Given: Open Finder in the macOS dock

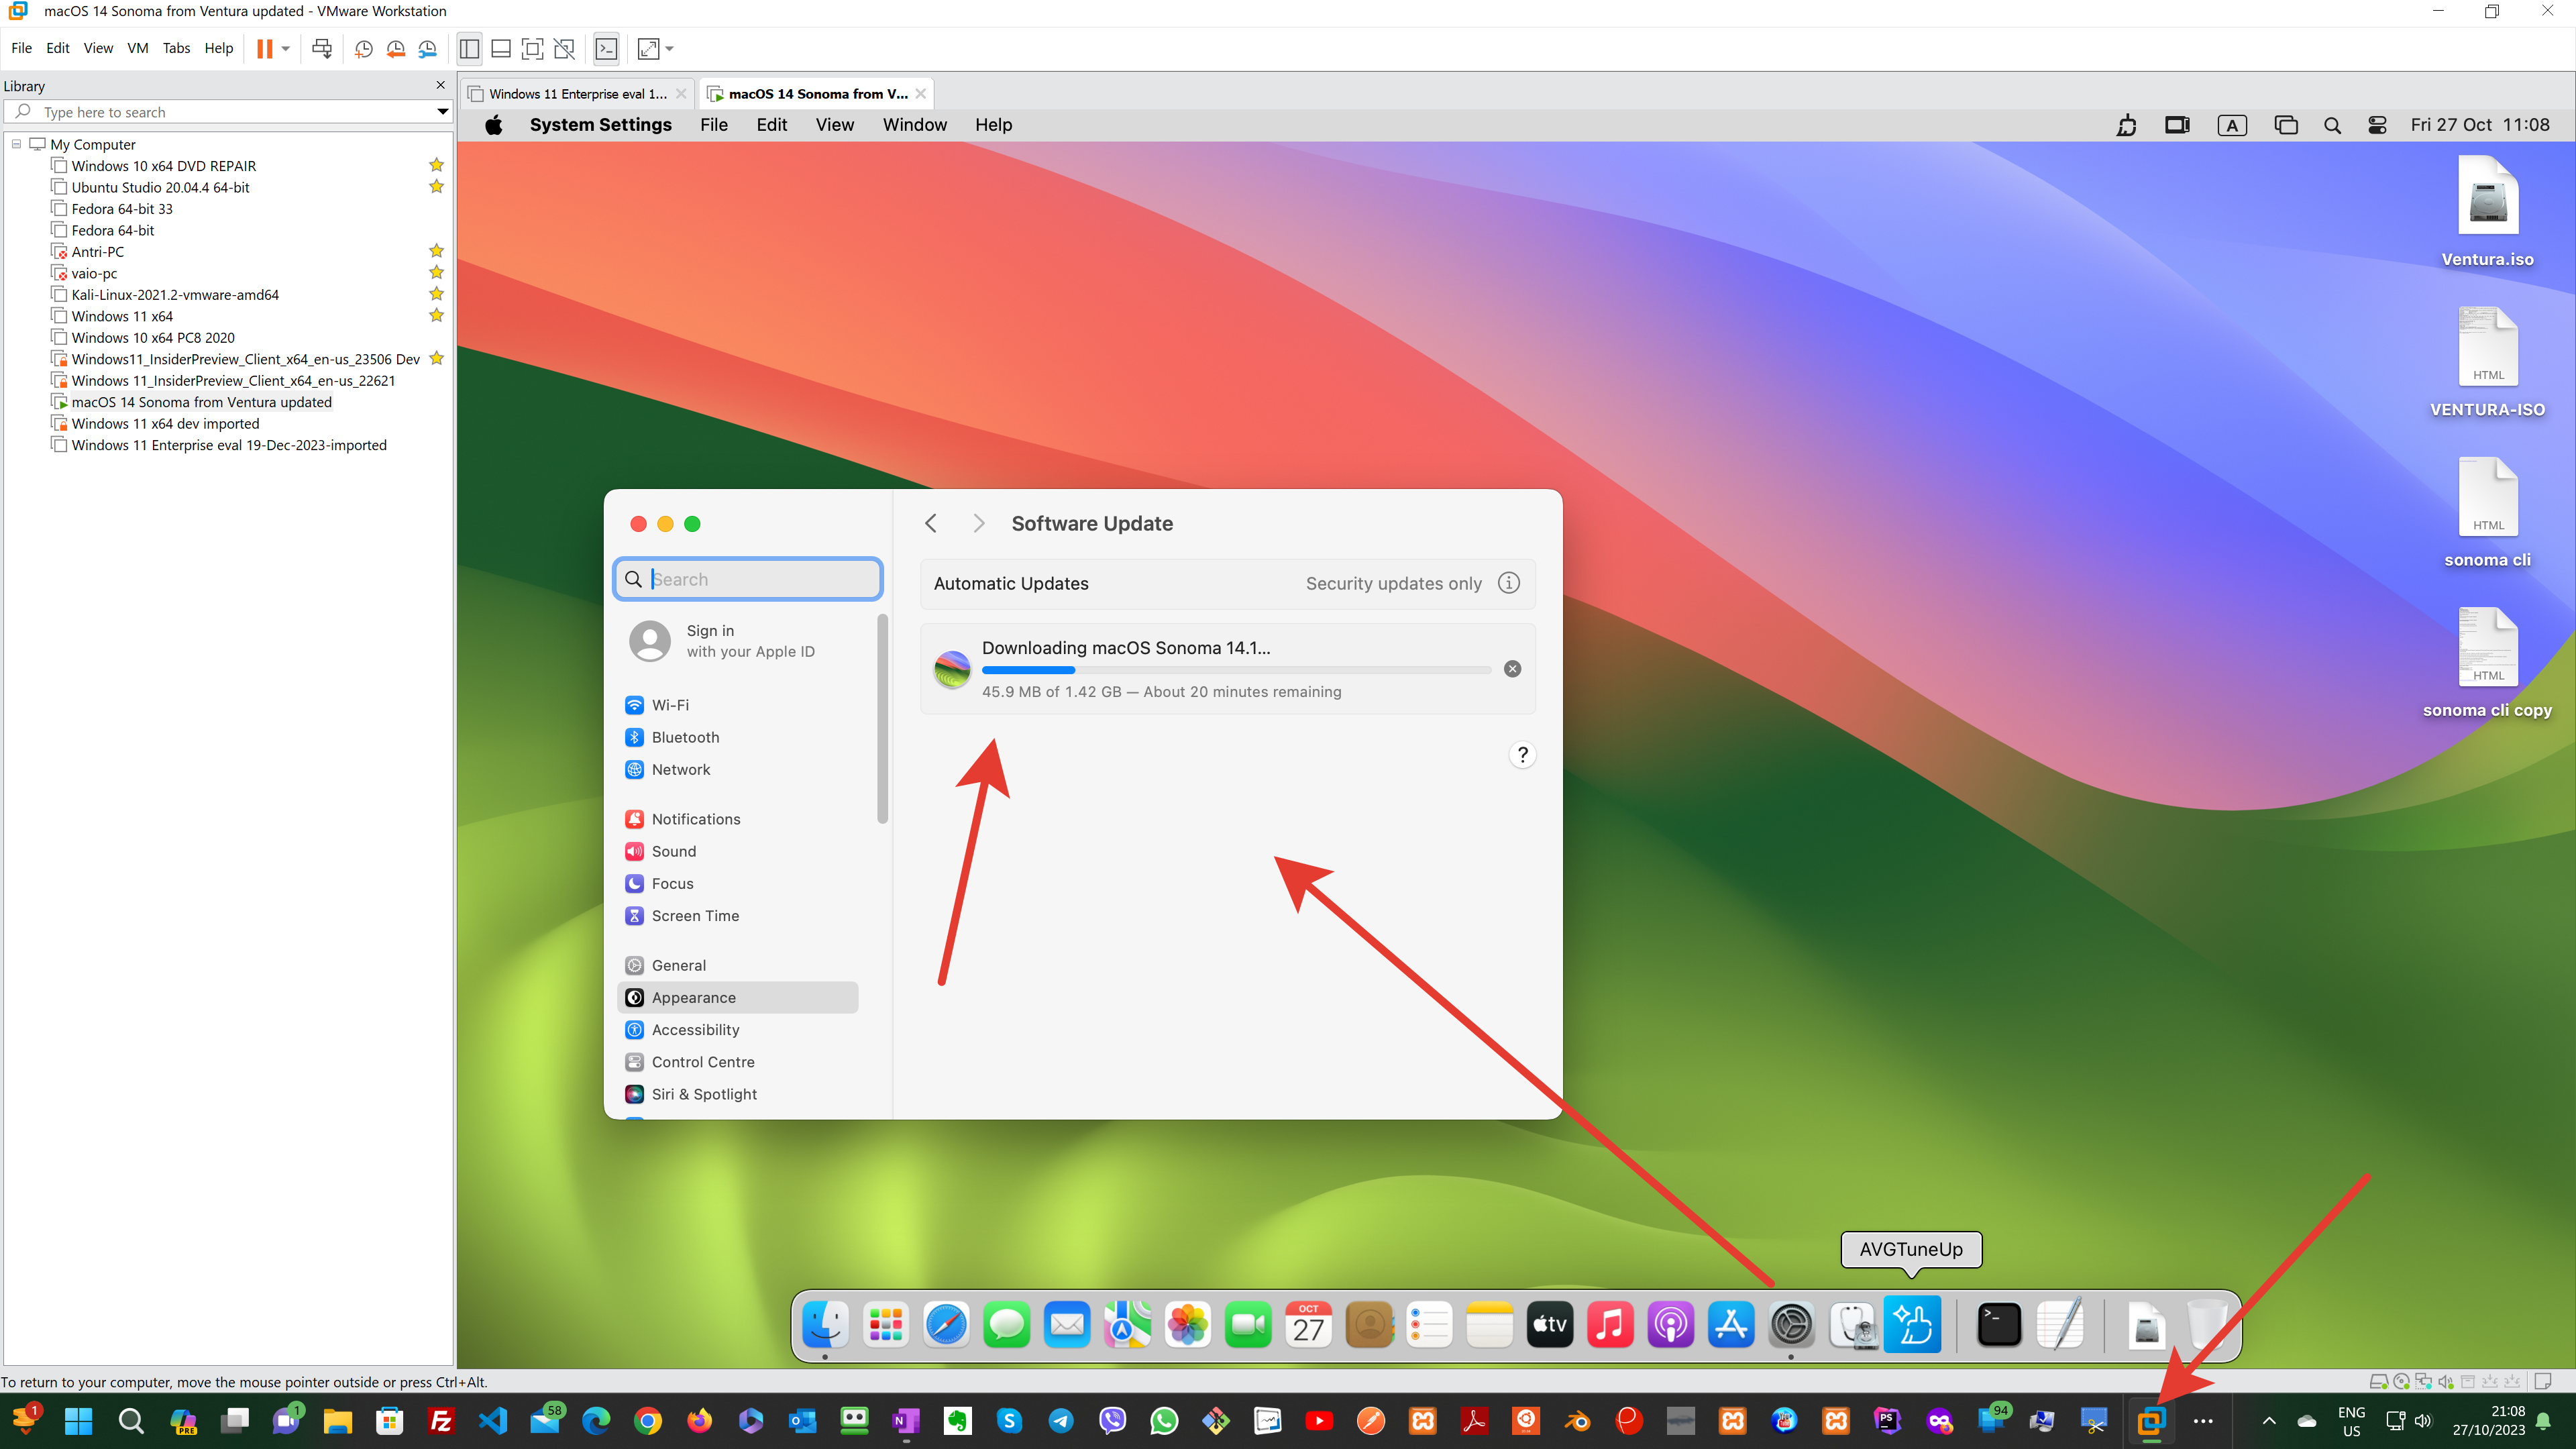Looking at the screenshot, I should coord(826,1325).
